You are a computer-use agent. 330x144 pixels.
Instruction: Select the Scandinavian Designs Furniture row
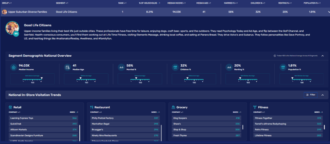pyautogui.click(x=43, y=135)
